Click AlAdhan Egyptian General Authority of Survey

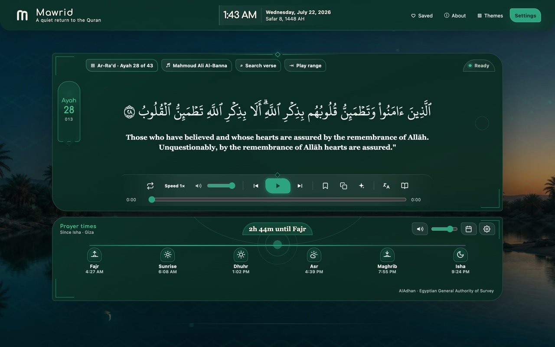coord(446,291)
